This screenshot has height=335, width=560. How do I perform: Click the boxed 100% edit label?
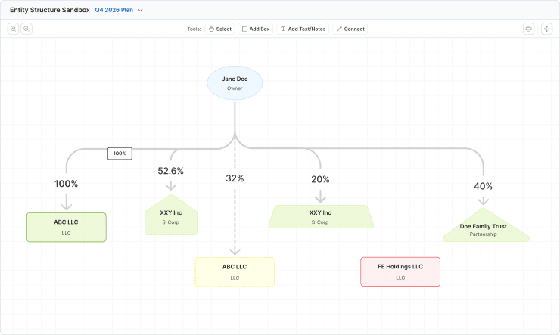[120, 154]
